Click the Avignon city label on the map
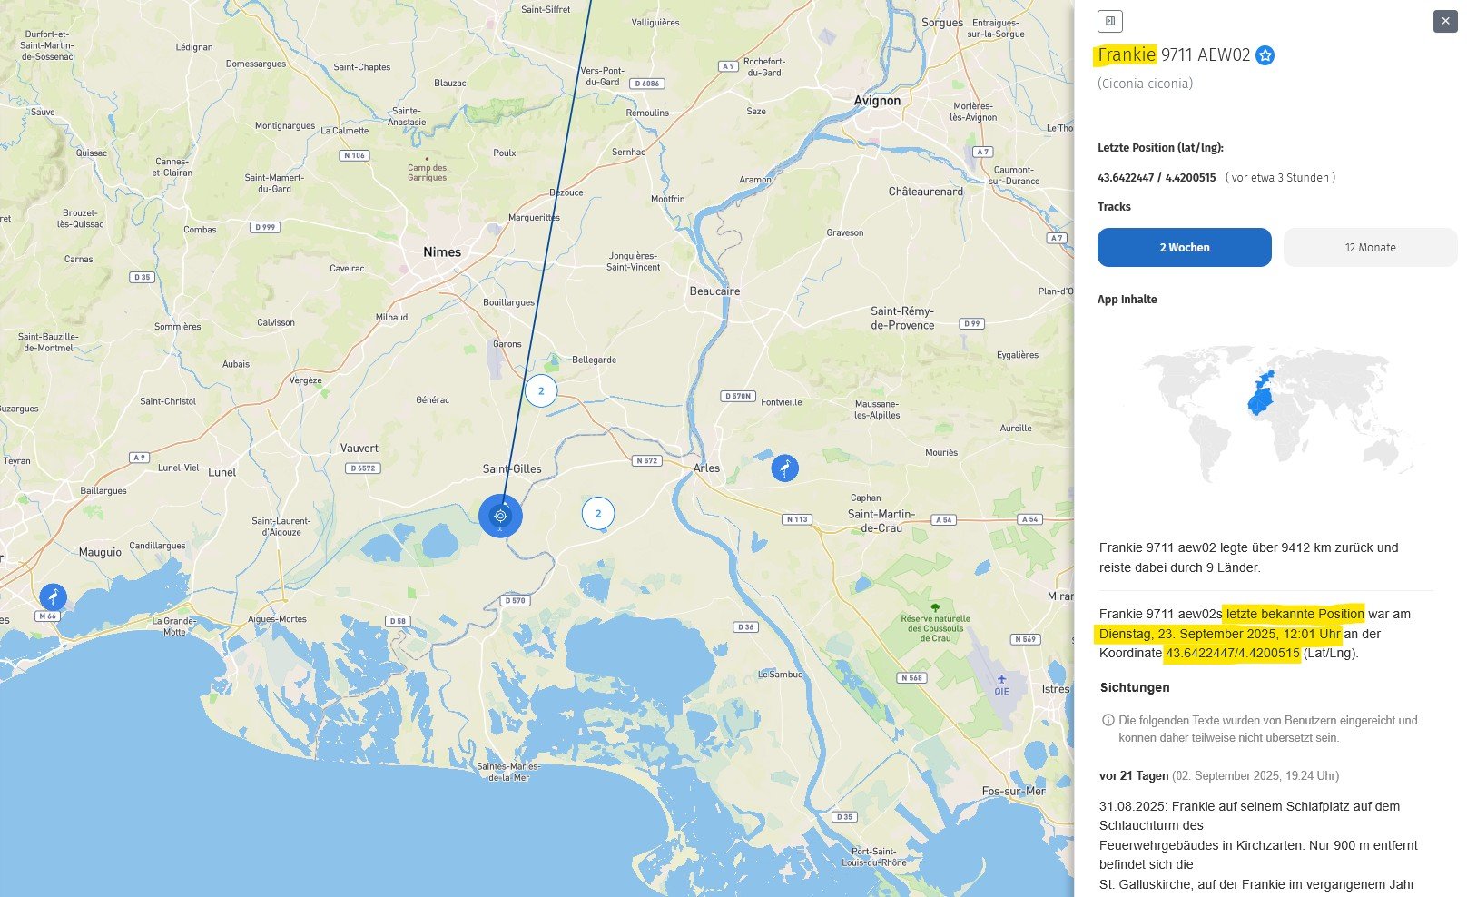Viewport: 1467px width, 897px height. click(x=877, y=101)
